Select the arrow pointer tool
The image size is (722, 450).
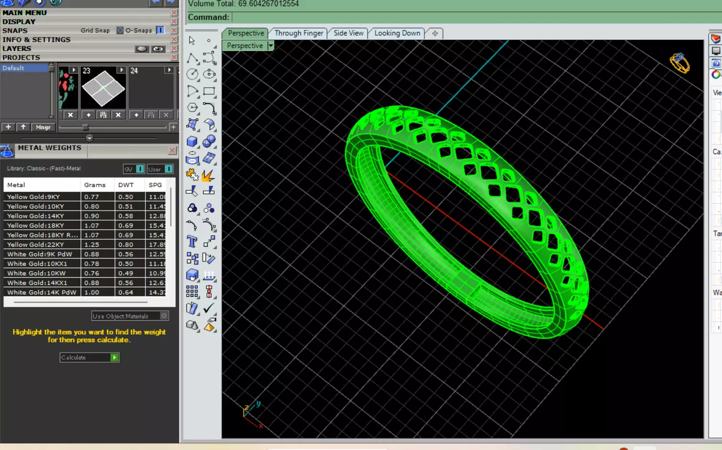(192, 41)
